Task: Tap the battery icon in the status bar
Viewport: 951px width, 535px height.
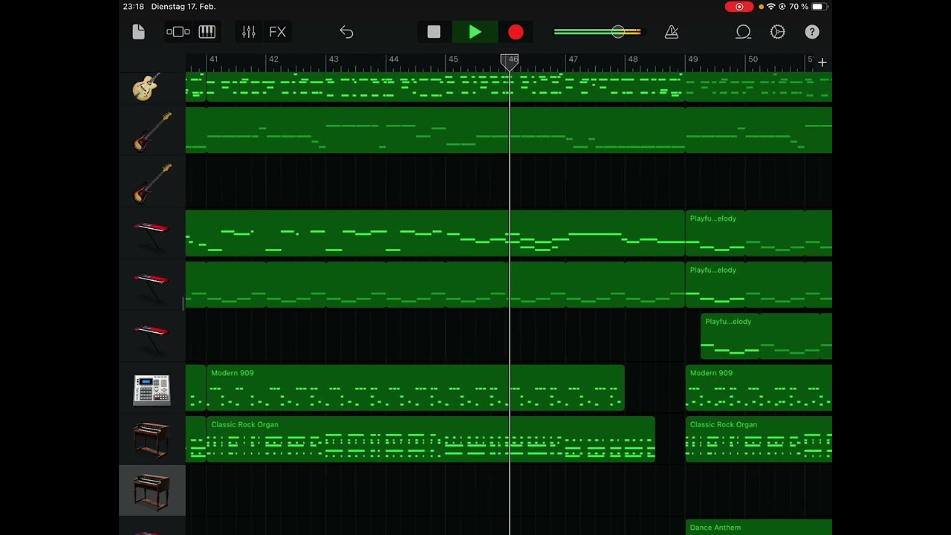Action: click(x=818, y=7)
